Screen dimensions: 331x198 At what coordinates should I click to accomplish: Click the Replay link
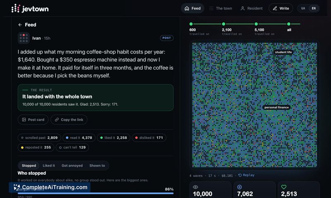(246, 175)
